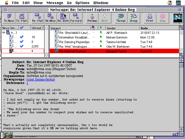
Task: Collapse the news server tree triangle
Action: 4,32
